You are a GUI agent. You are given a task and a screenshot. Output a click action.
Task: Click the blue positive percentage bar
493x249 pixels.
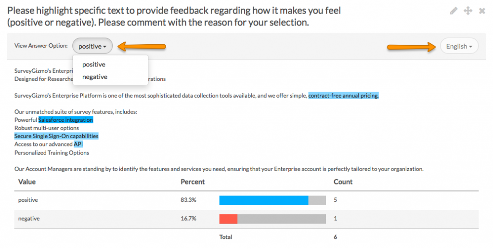(263, 200)
